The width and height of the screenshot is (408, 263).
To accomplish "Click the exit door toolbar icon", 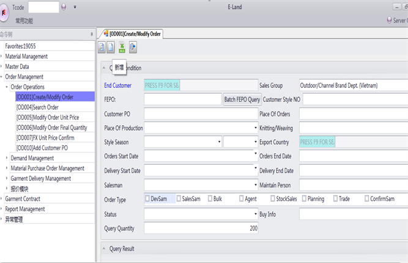I will [133, 47].
